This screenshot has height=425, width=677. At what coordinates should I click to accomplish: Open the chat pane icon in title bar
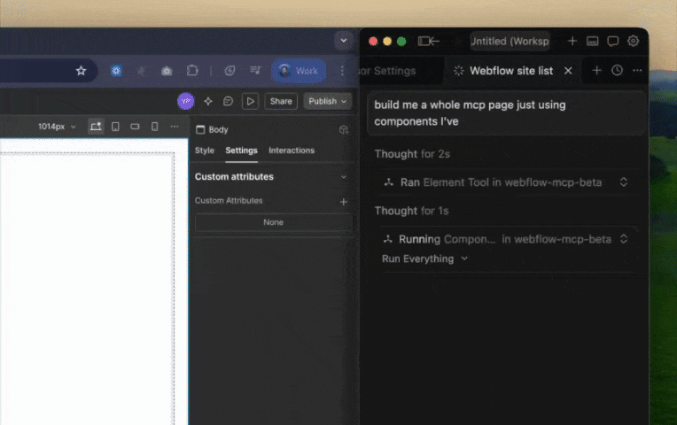click(x=612, y=41)
